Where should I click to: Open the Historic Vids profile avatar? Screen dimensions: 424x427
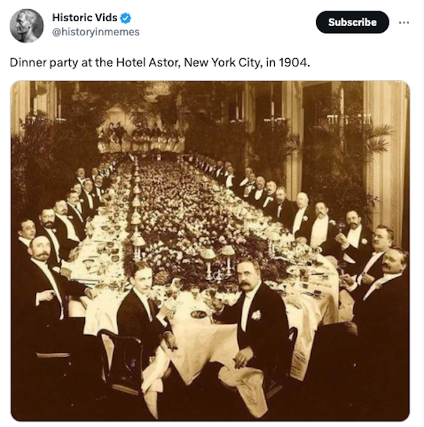26,25
